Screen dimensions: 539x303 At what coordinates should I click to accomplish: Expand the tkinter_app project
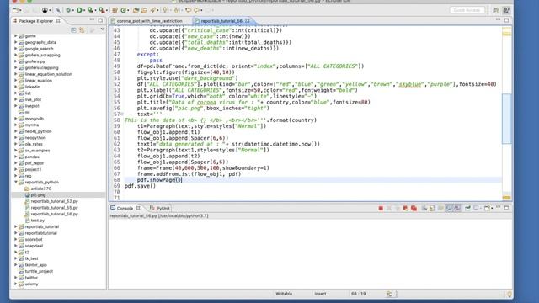(x=15, y=265)
